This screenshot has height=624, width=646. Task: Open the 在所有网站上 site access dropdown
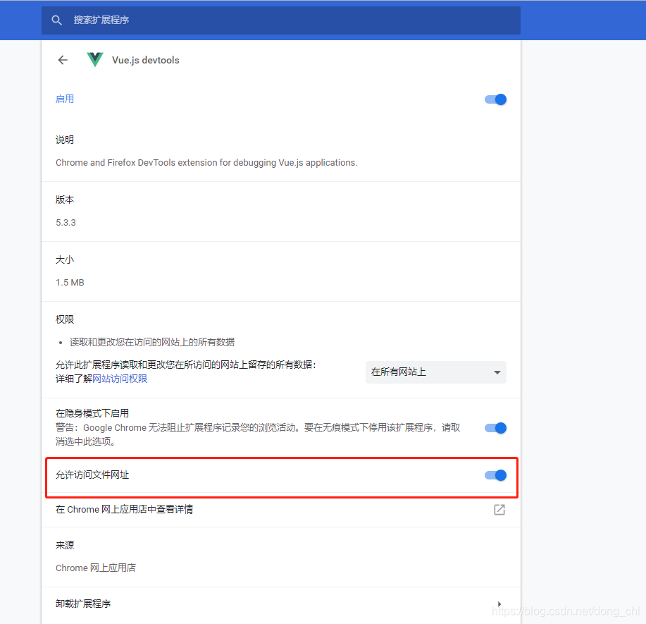(x=436, y=372)
